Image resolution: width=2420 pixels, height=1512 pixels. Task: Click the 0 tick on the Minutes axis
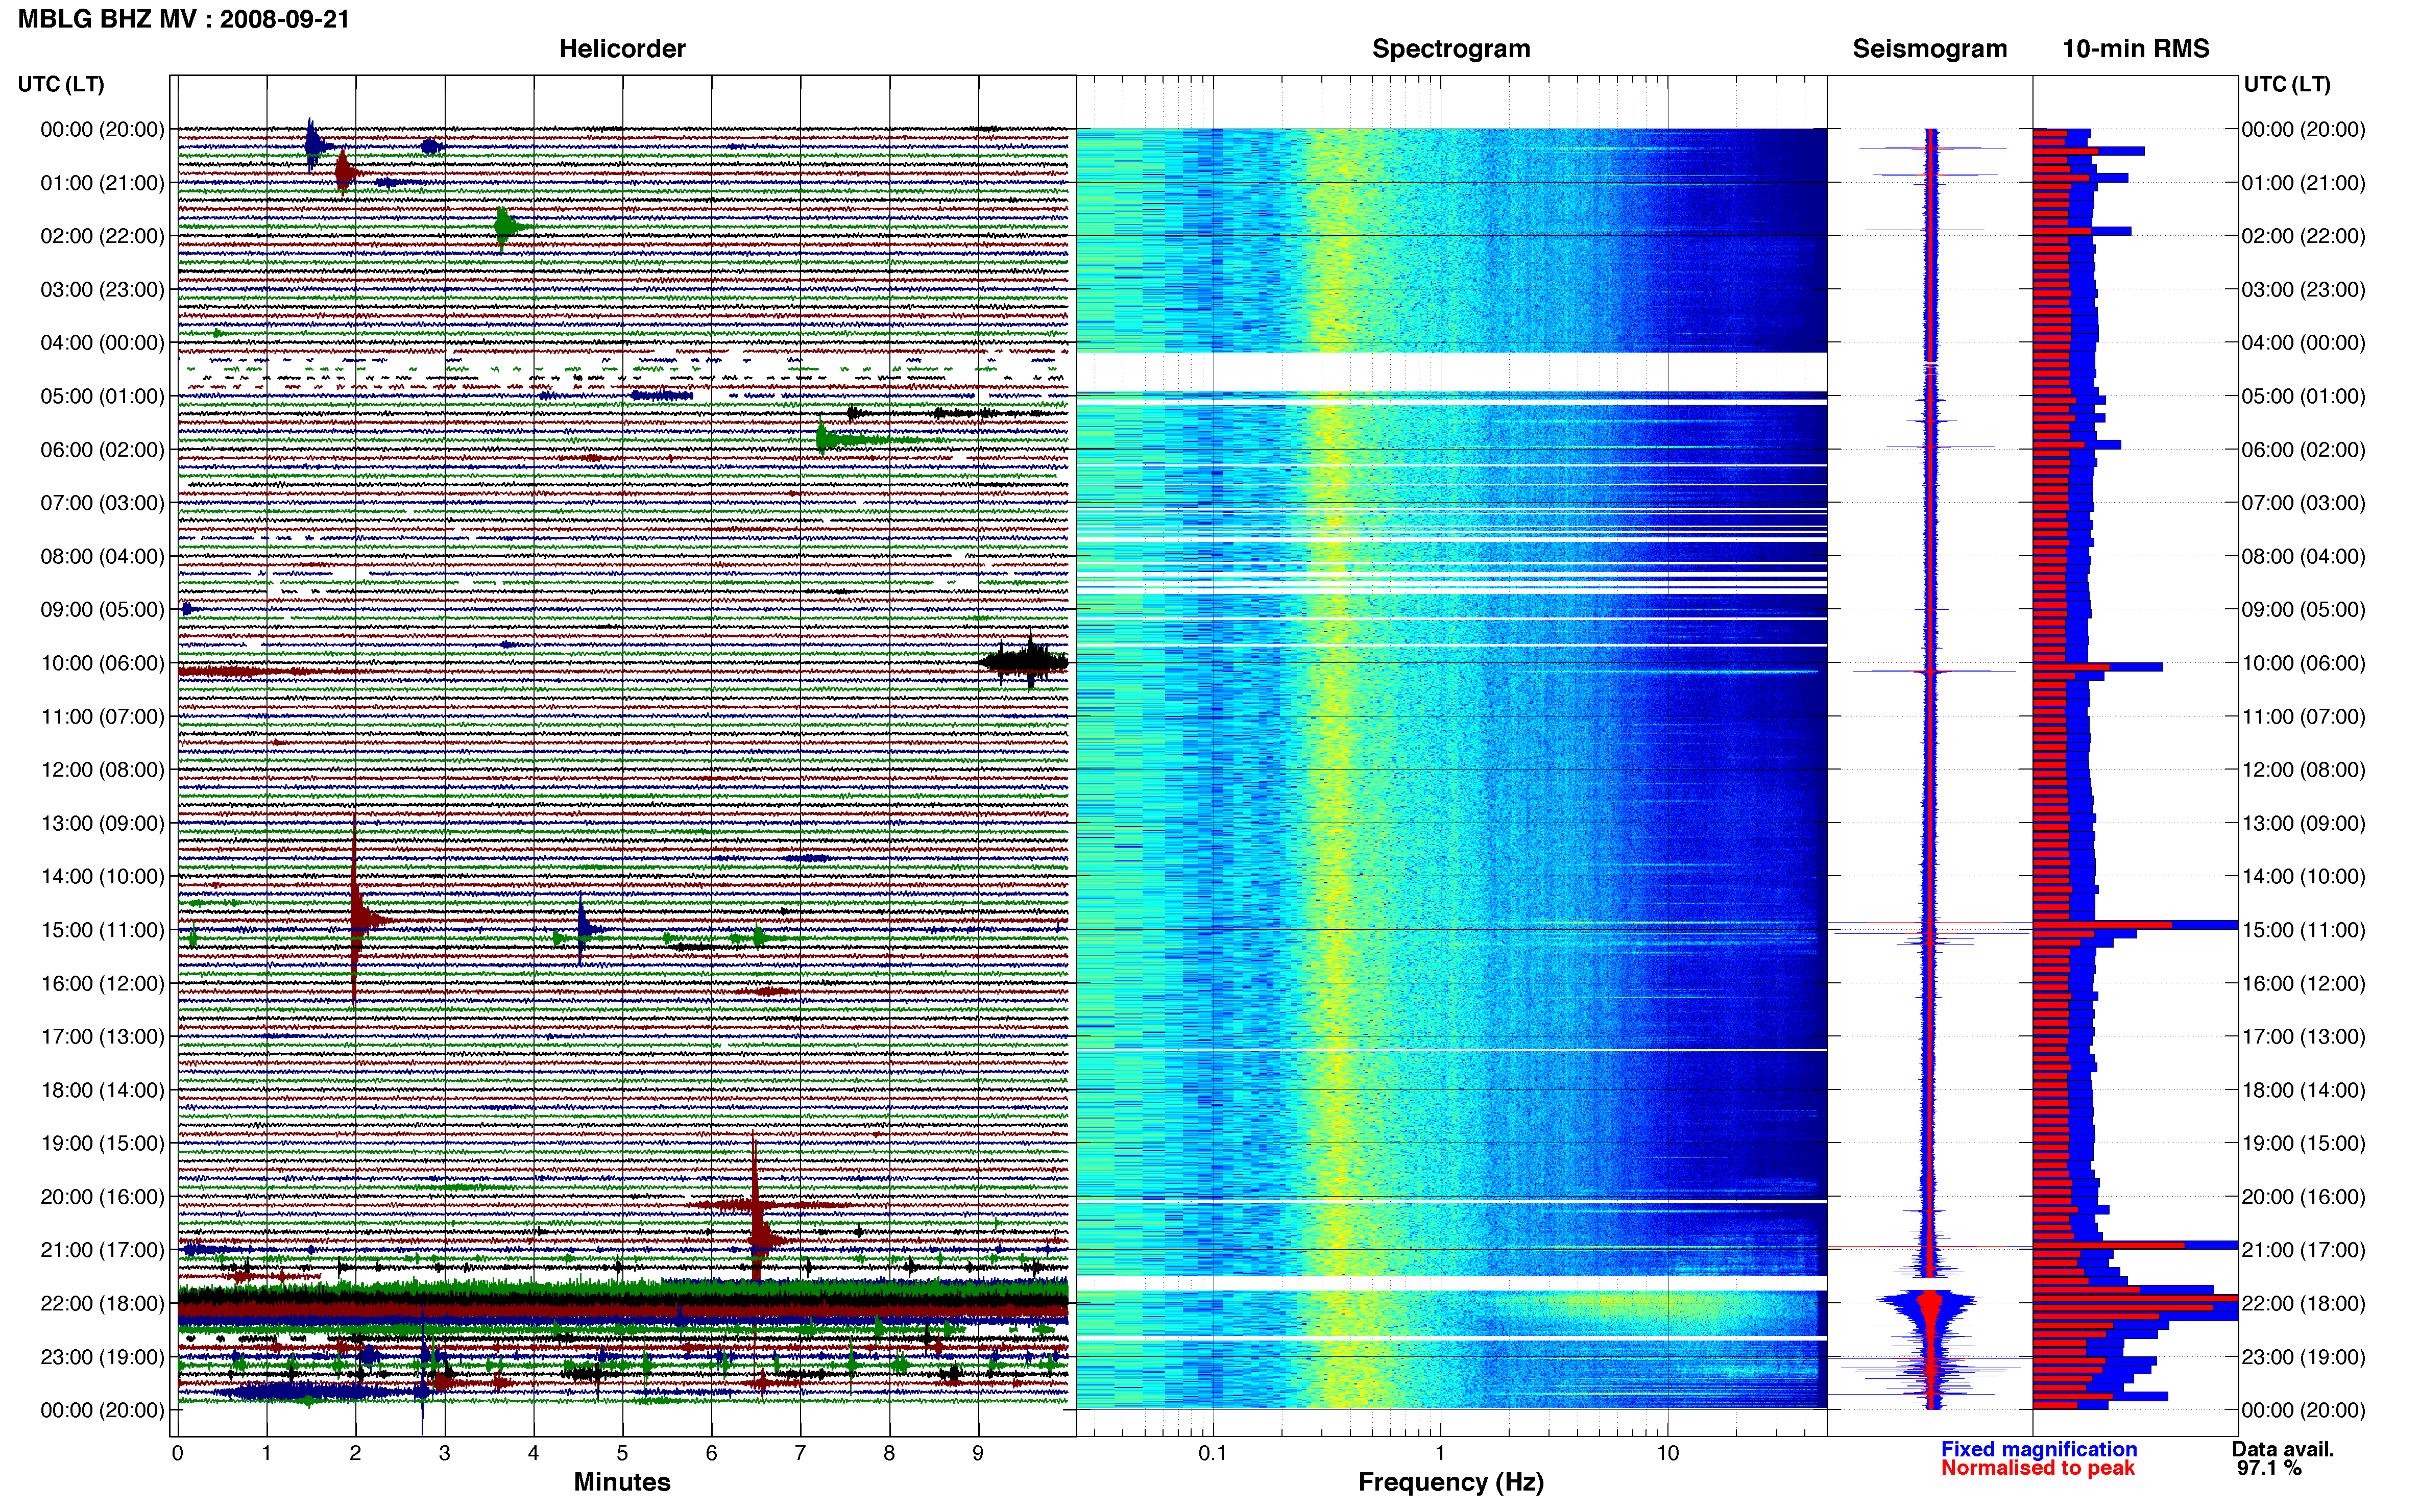click(x=177, y=1453)
